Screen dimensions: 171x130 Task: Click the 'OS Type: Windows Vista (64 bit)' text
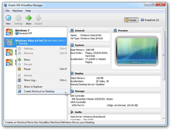(87, 38)
